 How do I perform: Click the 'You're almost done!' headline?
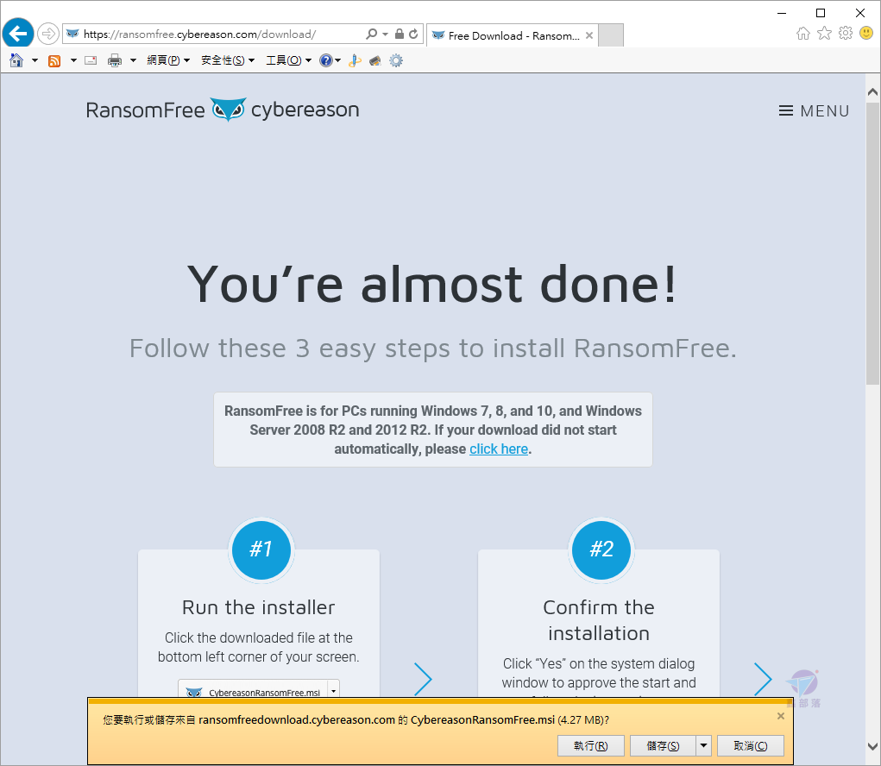point(432,284)
